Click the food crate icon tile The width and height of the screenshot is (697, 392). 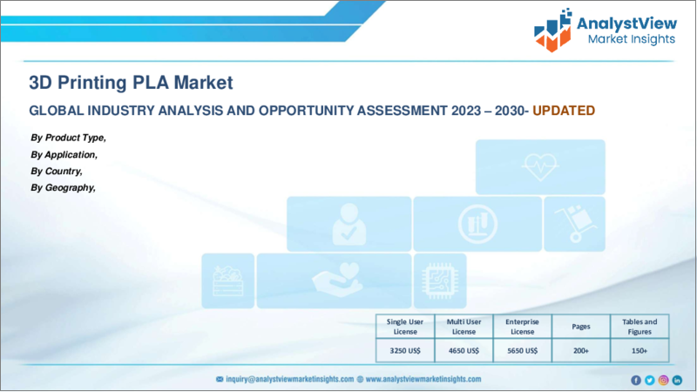click(x=228, y=280)
